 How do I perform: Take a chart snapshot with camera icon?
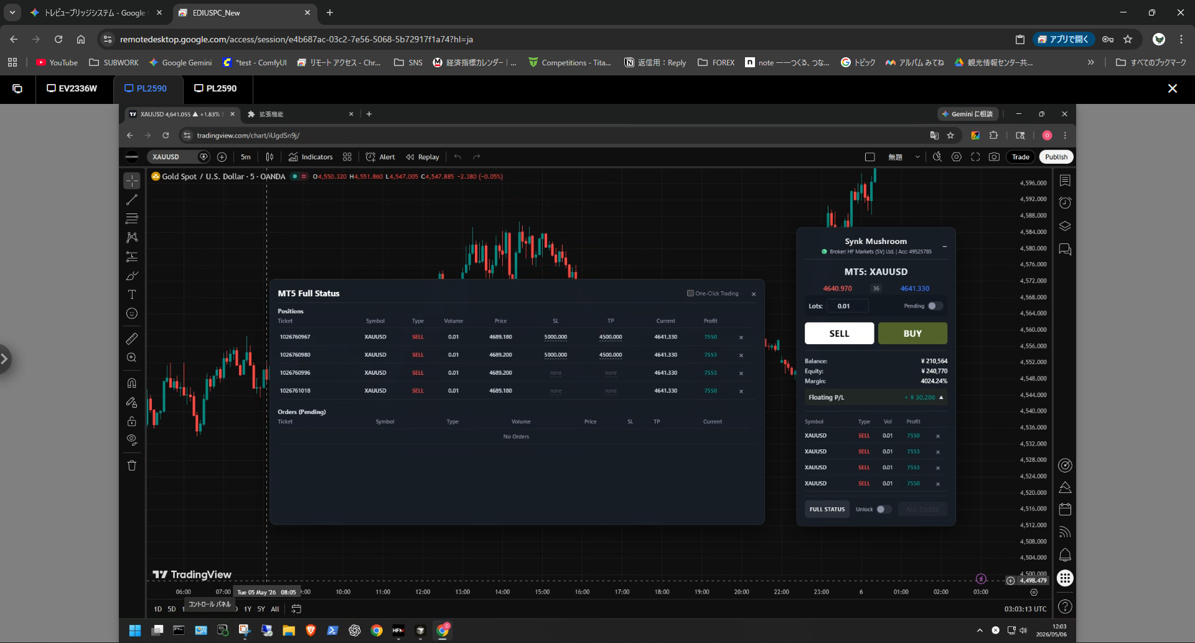[994, 157]
